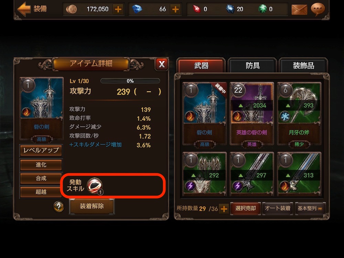Open the chat speech bubble icon

(318, 9)
